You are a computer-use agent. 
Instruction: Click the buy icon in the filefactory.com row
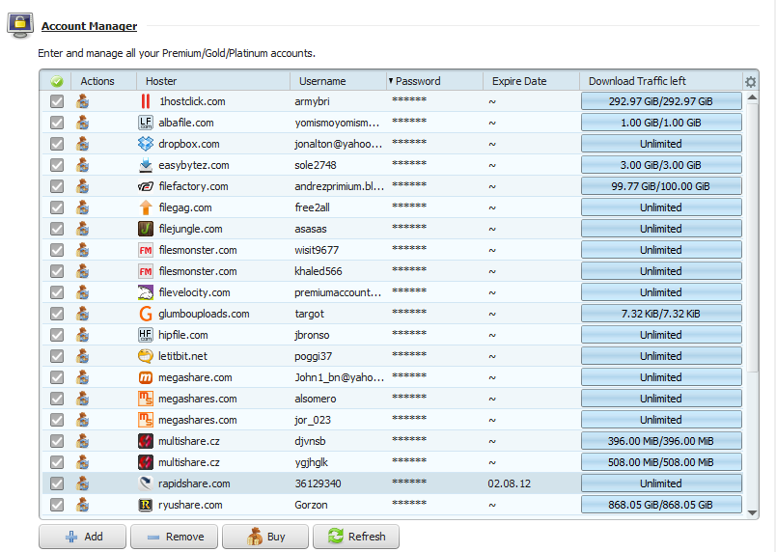(83, 186)
